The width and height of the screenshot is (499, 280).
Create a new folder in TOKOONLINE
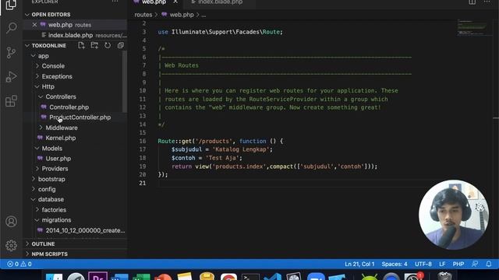click(x=94, y=45)
